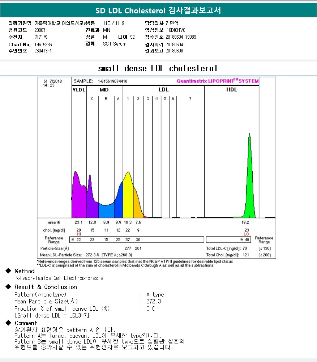Select chart date '6/ 7/2018'

[53, 81]
